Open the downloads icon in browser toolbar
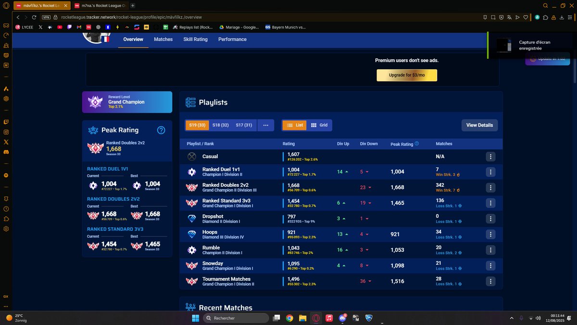 pyautogui.click(x=562, y=17)
